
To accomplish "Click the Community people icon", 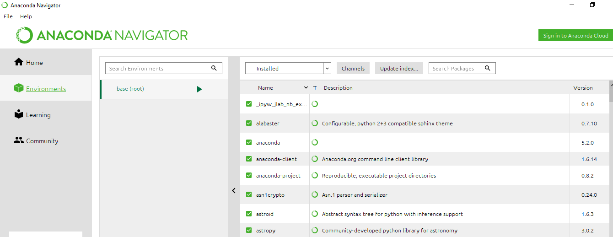I will coord(19,140).
